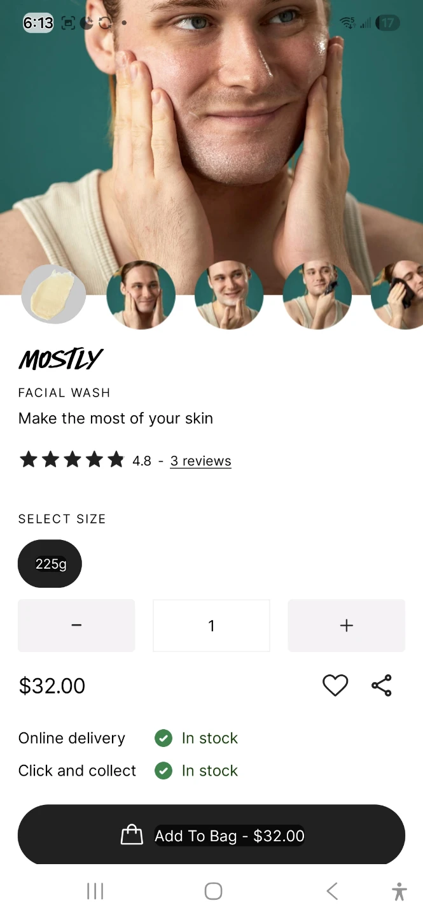Viewport: 423px width, 917px height.
Task: Tap the quantity field showing 1
Action: [211, 625]
